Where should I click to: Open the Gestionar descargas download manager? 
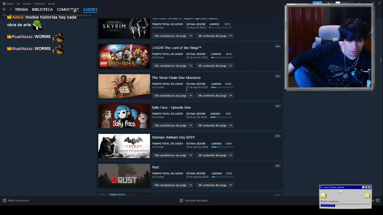pyautogui.click(x=194, y=201)
